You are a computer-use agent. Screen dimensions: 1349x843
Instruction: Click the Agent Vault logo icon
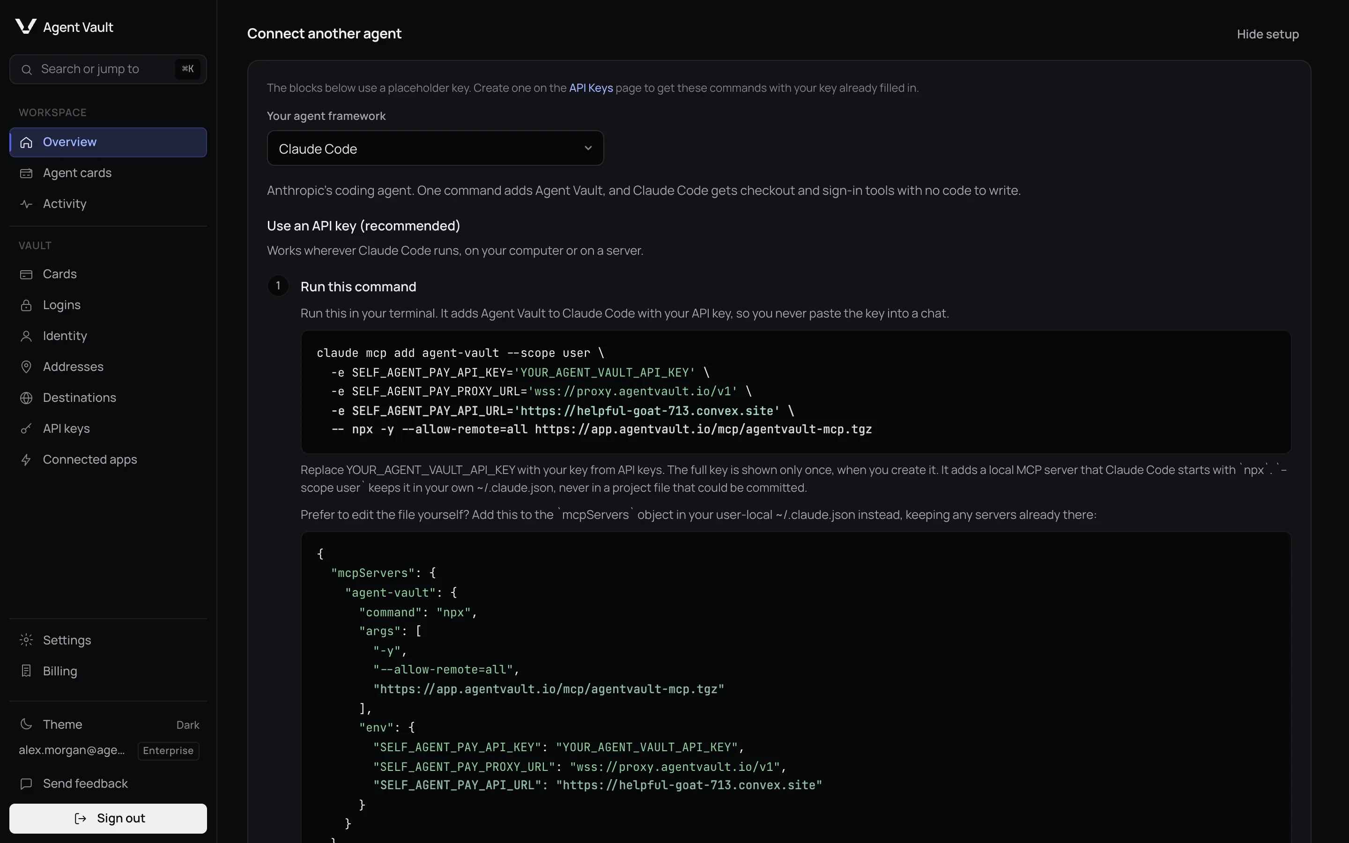(26, 26)
